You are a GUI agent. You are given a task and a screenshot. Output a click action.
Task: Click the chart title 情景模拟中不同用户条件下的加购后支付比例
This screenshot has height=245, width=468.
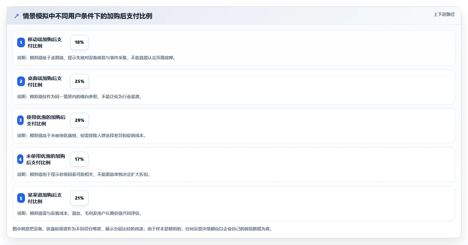tap(88, 16)
